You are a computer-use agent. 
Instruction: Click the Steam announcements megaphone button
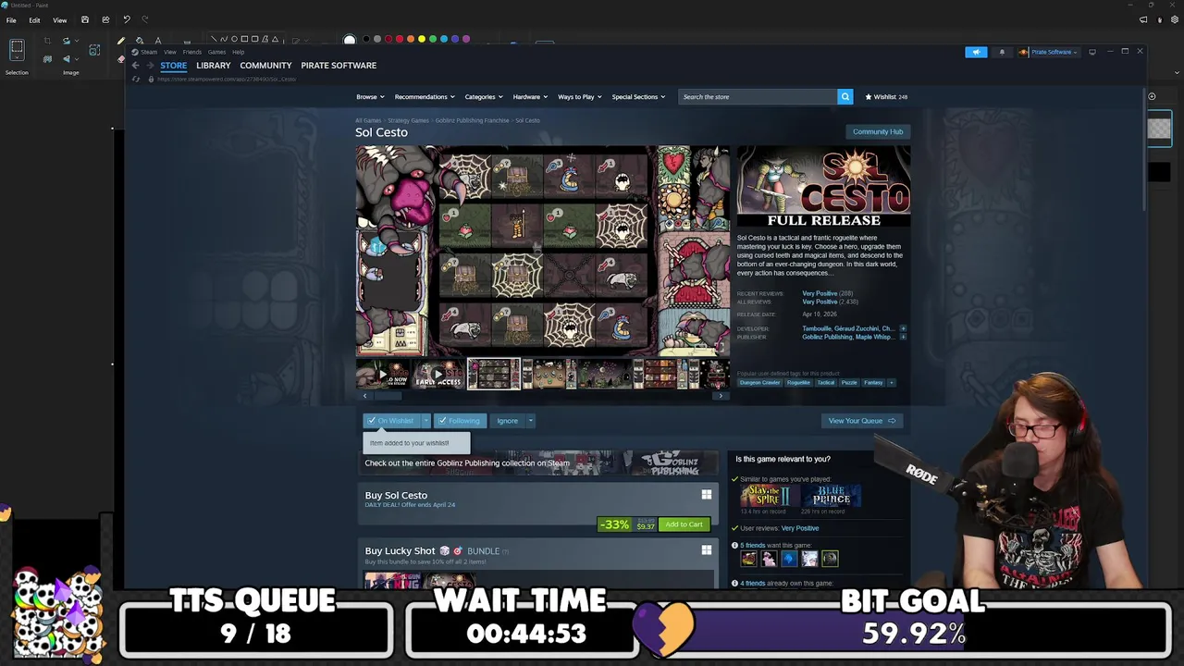[976, 52]
